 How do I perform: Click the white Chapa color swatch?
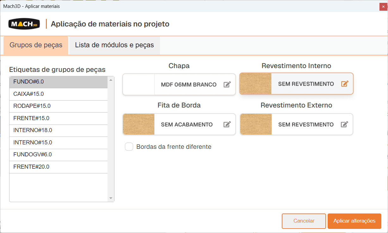click(x=139, y=84)
